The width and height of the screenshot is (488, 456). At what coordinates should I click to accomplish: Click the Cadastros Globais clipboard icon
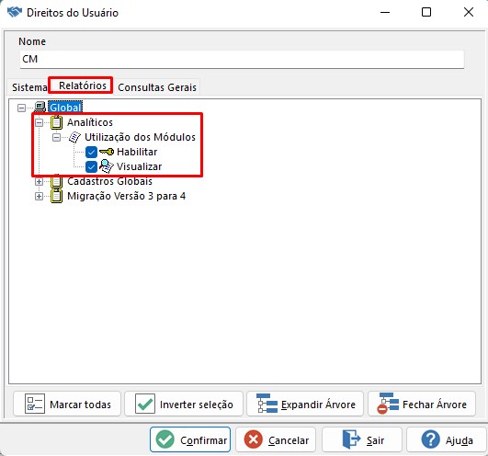[x=56, y=181]
